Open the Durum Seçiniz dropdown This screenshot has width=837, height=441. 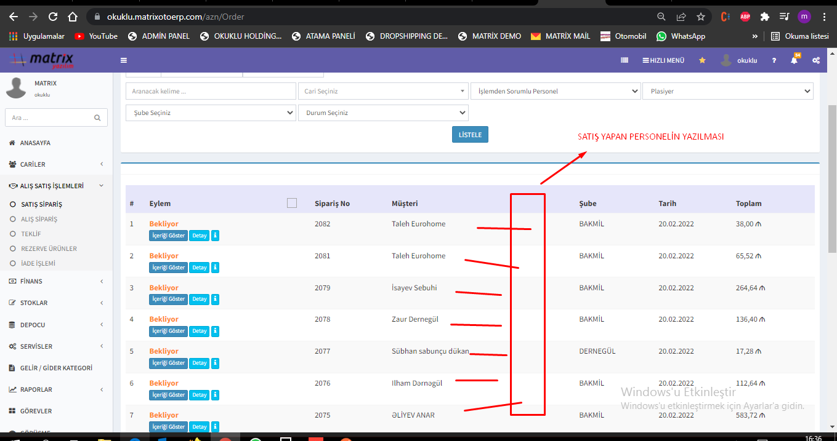pyautogui.click(x=383, y=113)
